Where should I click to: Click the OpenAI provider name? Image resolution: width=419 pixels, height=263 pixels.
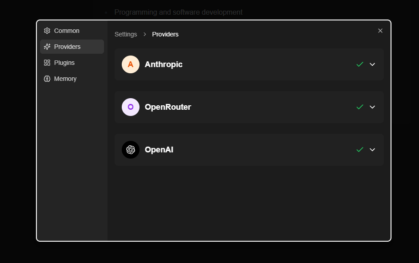tap(159, 150)
